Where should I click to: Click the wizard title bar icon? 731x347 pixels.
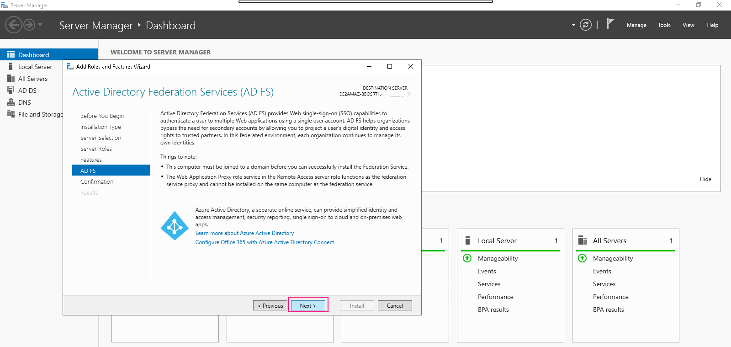click(x=70, y=66)
